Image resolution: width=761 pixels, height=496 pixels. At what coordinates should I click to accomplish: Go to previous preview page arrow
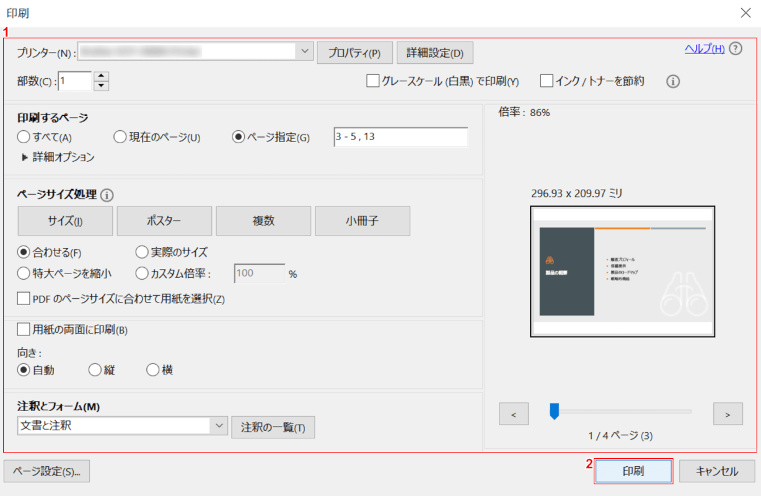coord(514,414)
